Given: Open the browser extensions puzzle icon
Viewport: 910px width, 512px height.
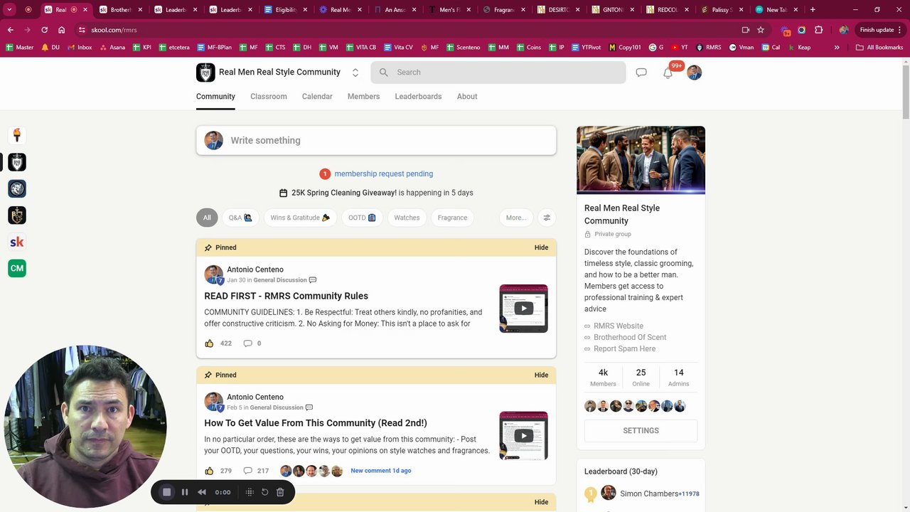Looking at the screenshot, I should (818, 30).
